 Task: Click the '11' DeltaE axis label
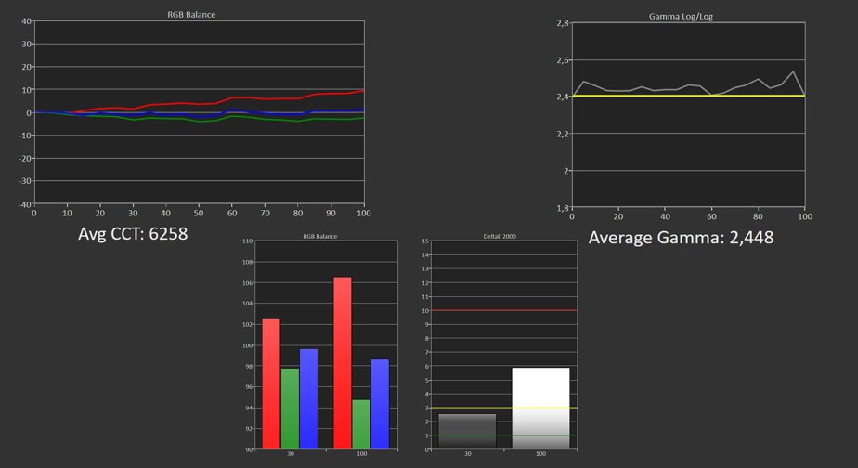(x=425, y=296)
